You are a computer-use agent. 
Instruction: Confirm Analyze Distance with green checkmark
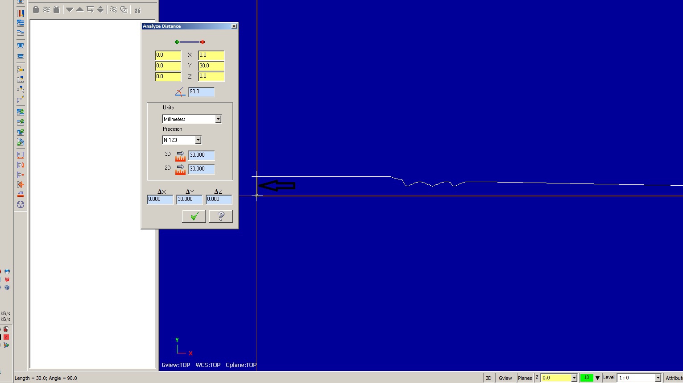pyautogui.click(x=194, y=216)
